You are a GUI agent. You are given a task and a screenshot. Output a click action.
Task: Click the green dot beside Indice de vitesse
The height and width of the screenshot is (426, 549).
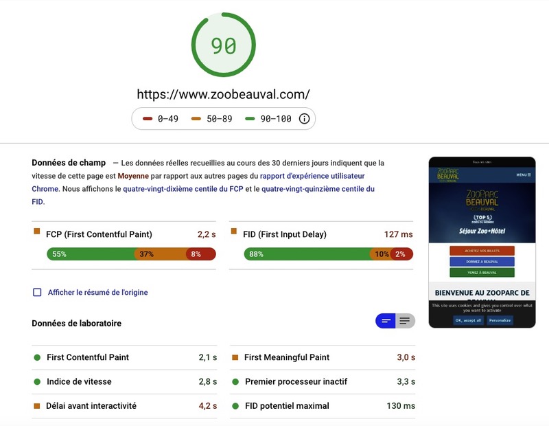[37, 381]
